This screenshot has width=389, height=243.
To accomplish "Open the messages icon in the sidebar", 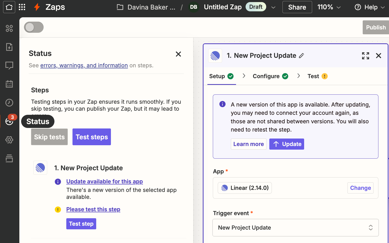I will (x=9, y=66).
